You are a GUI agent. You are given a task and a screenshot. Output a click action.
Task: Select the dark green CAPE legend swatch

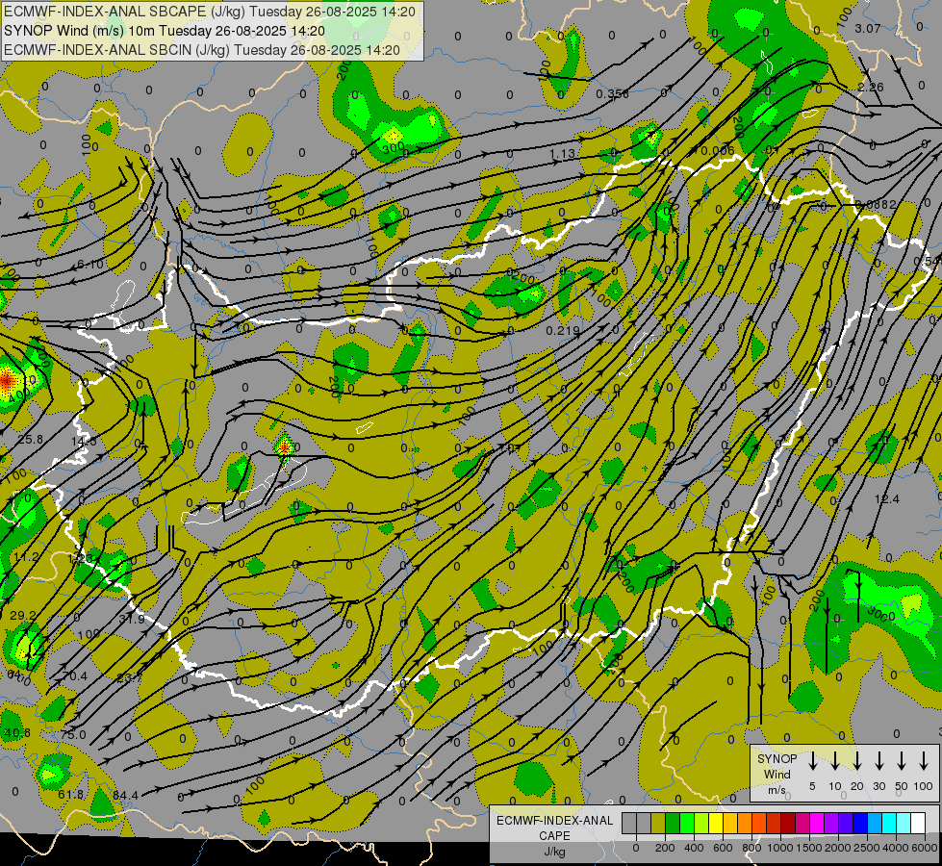[673, 823]
